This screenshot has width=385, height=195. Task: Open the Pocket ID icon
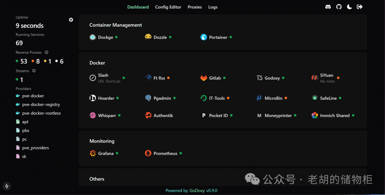204,115
